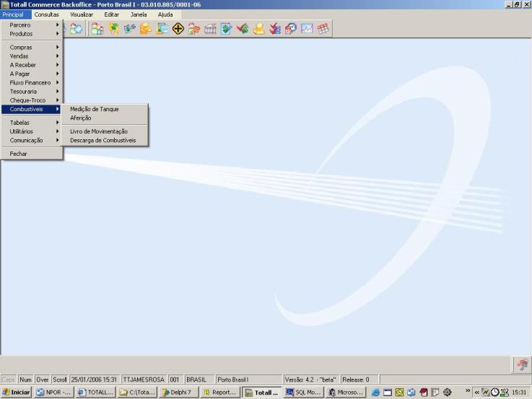Click the bank building toolbar icon
532x399 pixels.
coord(210,29)
